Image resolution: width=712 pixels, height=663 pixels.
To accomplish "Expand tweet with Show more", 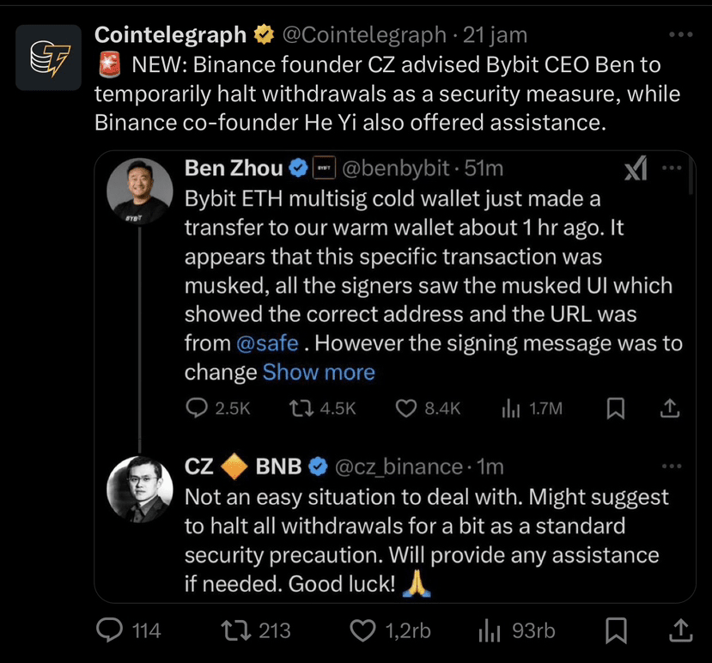I will tap(319, 373).
